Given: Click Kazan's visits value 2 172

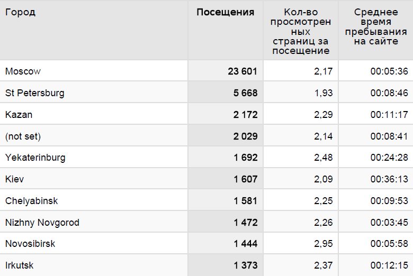Looking at the screenshot, I should point(245,115).
